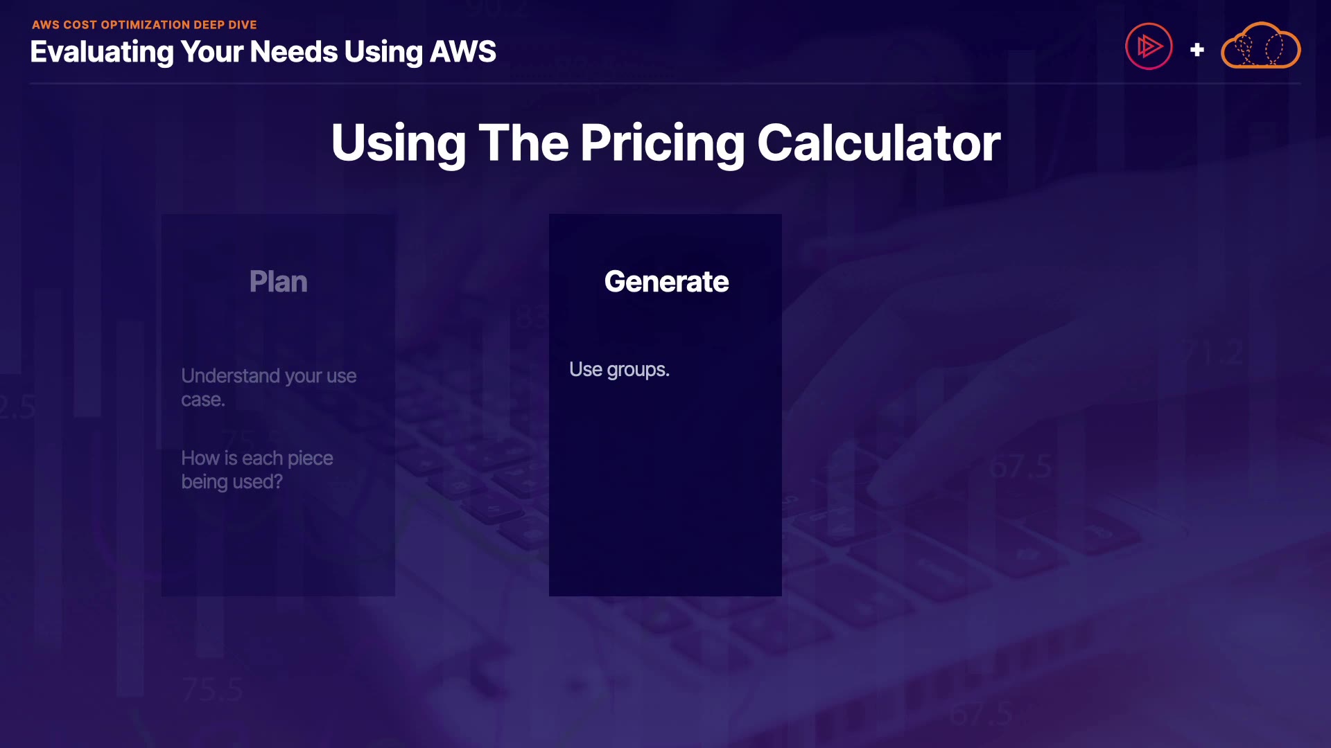Click "Understand your use case." text
The width and height of the screenshot is (1331, 748).
(268, 387)
